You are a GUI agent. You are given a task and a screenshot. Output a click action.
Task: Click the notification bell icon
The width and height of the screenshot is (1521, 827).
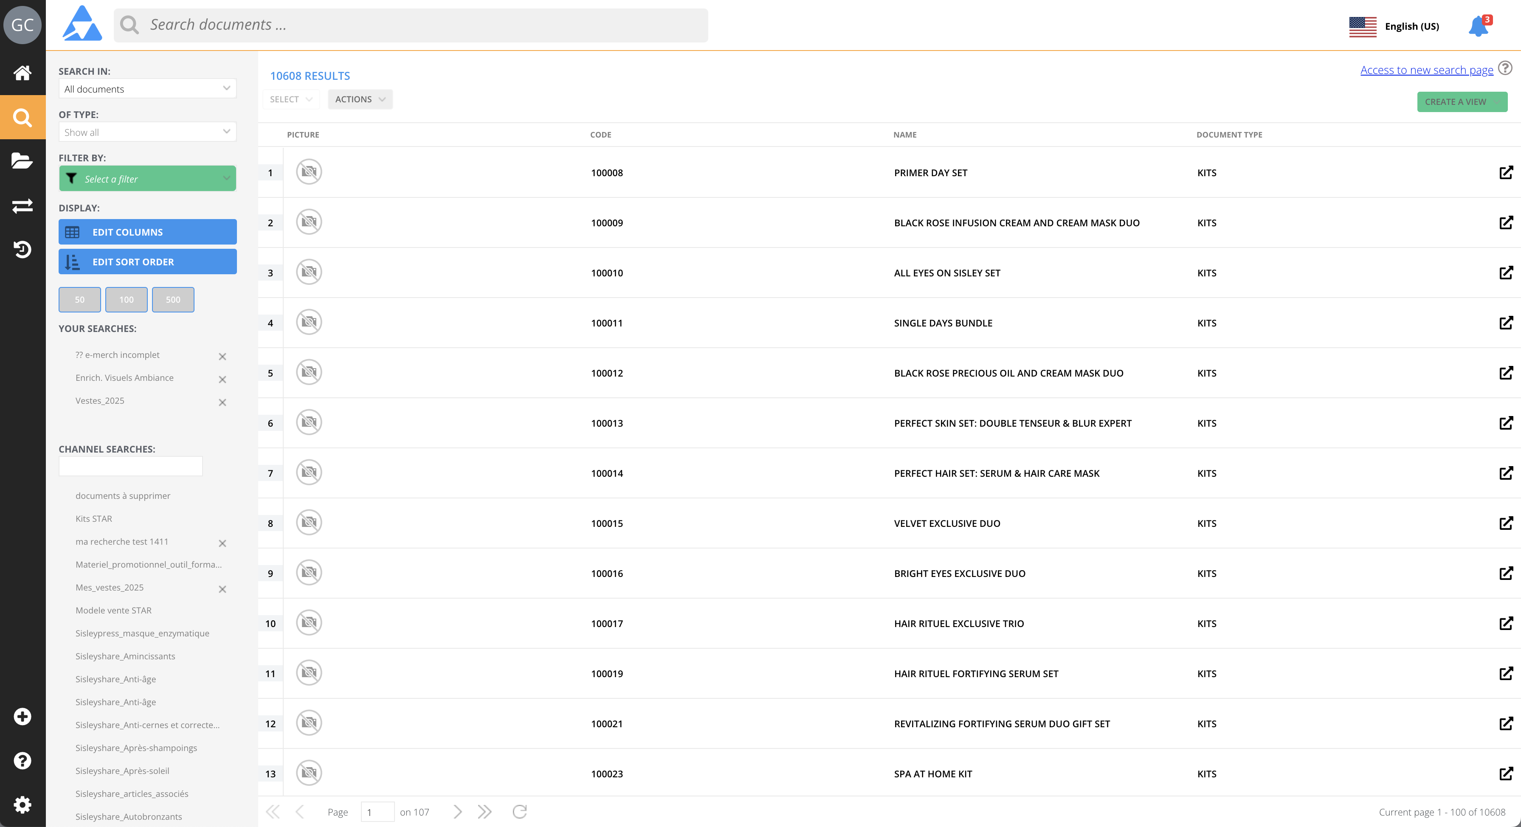[x=1479, y=27]
